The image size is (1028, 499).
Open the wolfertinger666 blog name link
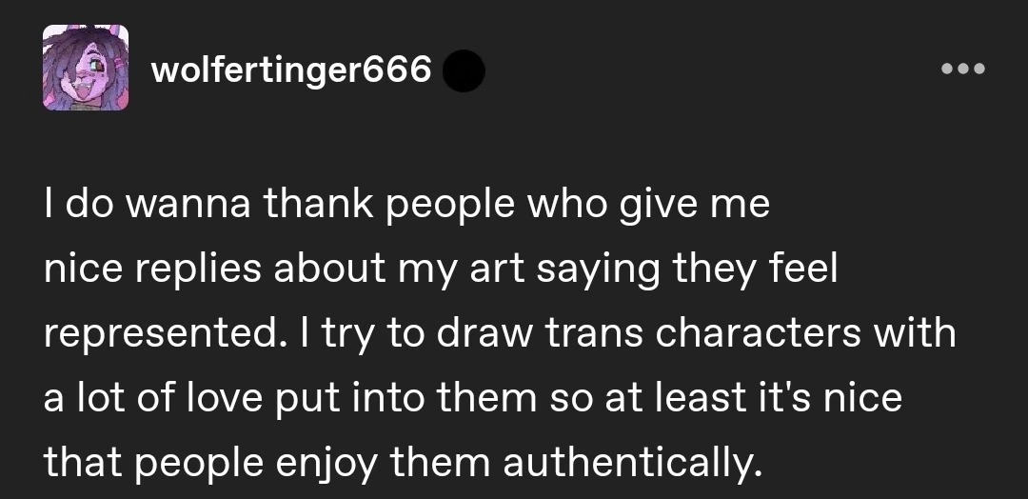click(291, 69)
